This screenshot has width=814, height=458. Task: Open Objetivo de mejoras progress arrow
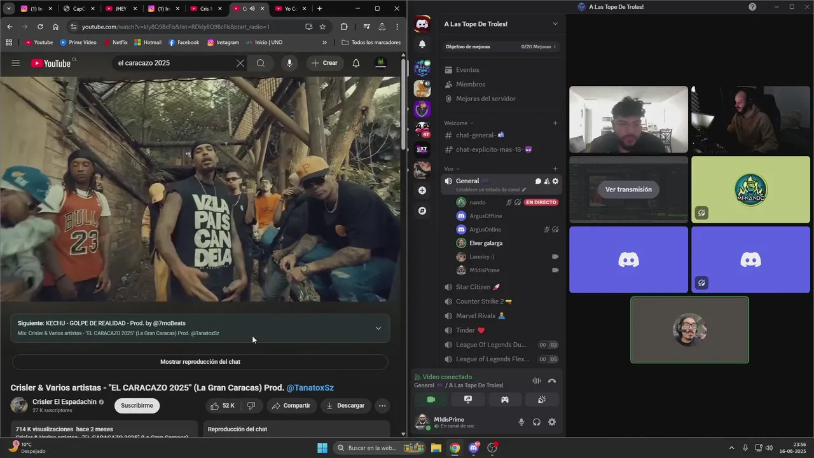tap(555, 46)
